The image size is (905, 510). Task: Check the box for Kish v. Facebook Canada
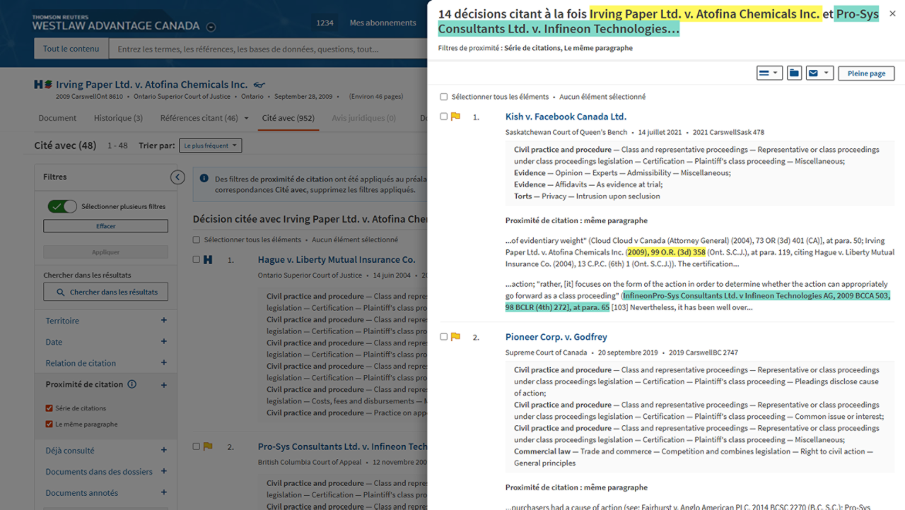tap(443, 117)
